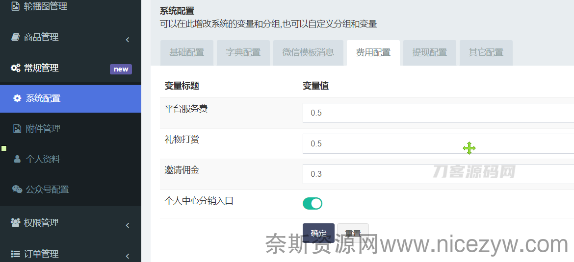The height and width of the screenshot is (262, 574).
Task: Click the 变量值 column header
Action: (x=315, y=86)
